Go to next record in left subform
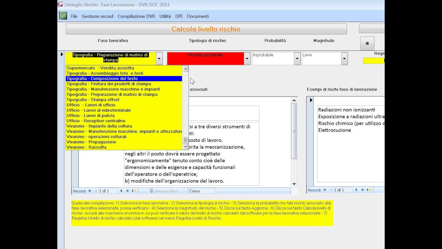The width and height of the screenshot is (442, 249). coord(121,191)
